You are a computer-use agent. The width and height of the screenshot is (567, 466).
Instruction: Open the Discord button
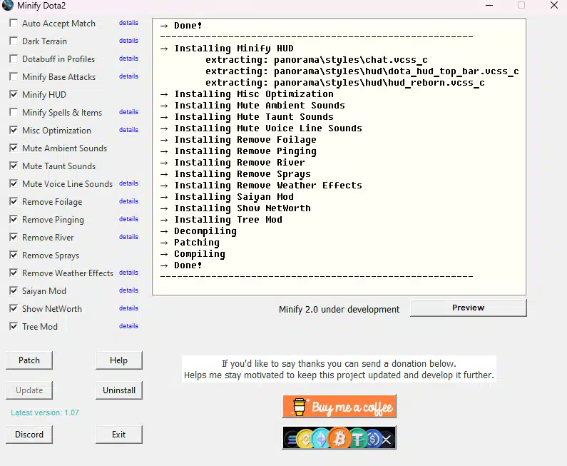[29, 435]
